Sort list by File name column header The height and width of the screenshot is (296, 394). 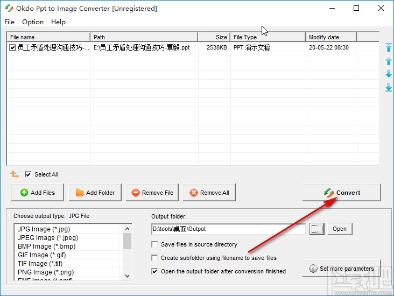pos(48,37)
